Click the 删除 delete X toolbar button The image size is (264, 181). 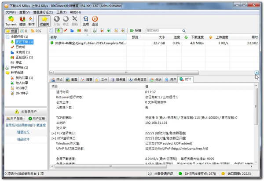[x=75, y=21]
